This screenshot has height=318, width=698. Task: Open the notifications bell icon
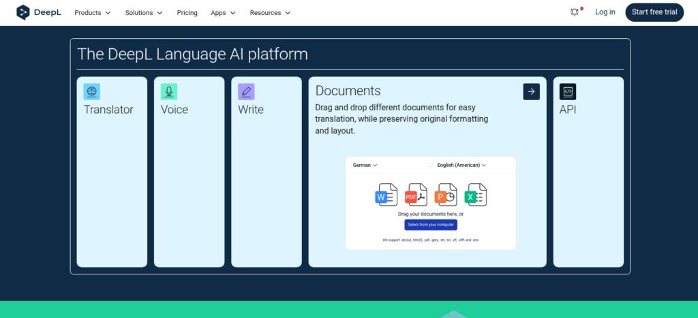[575, 12]
